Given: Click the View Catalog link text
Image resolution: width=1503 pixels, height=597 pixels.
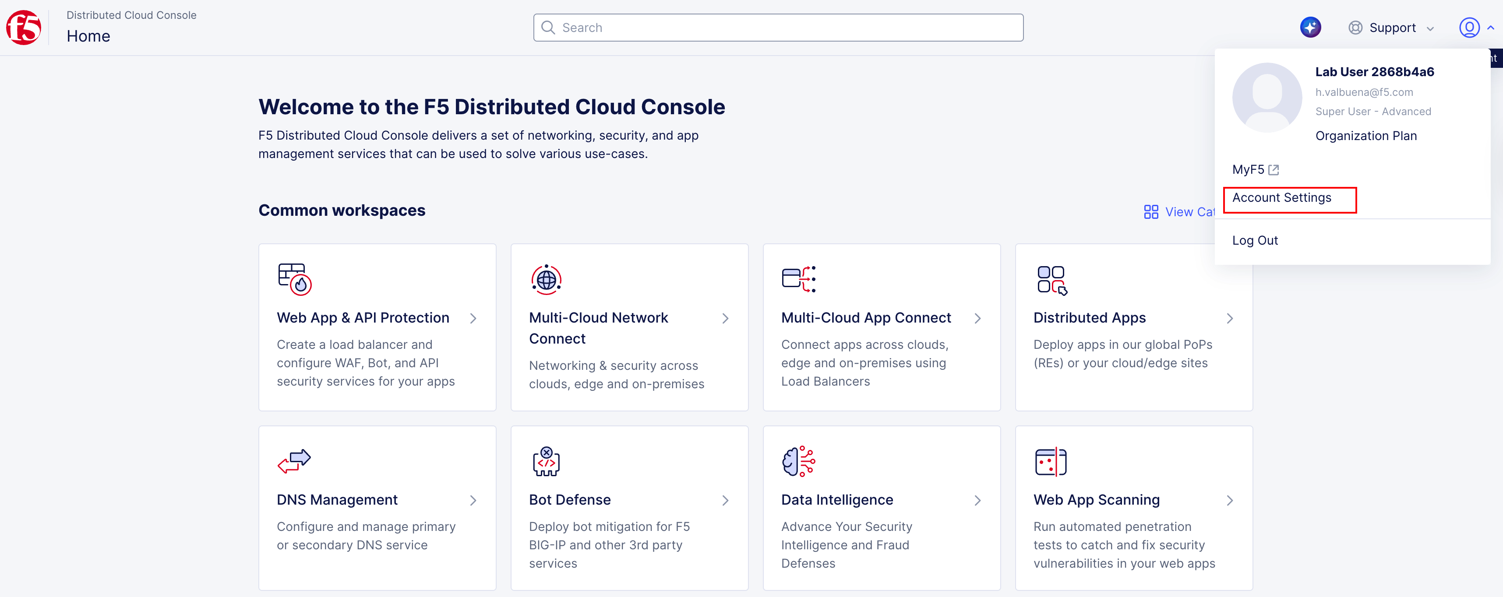Looking at the screenshot, I should click(1190, 212).
